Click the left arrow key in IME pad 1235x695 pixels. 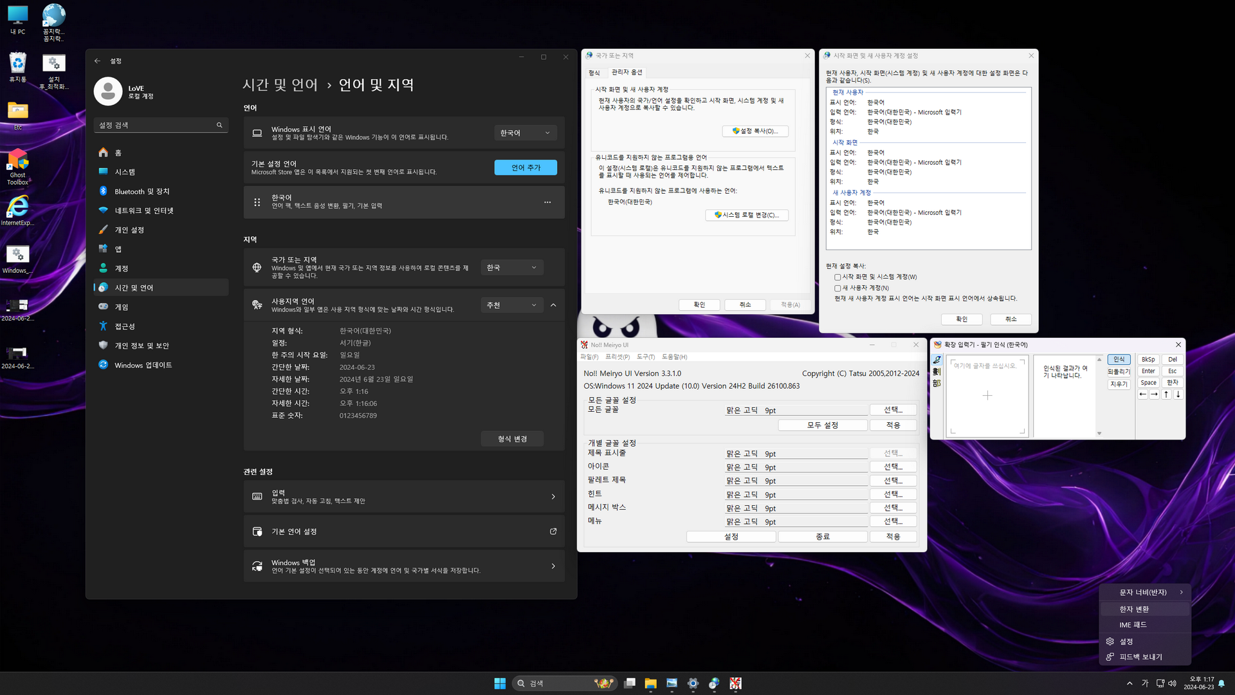1143,394
